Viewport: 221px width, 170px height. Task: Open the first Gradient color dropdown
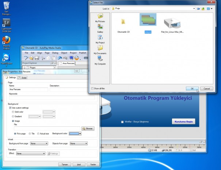coord(35,117)
